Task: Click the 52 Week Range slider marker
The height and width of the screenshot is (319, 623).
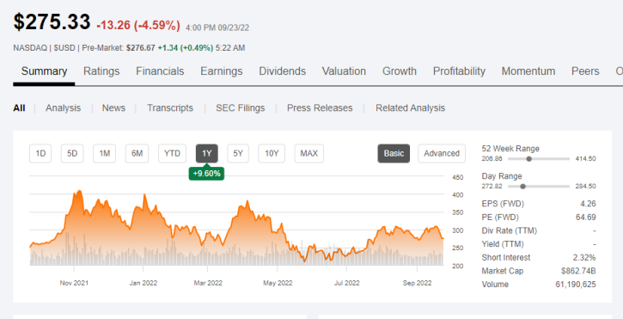Action: click(x=528, y=159)
